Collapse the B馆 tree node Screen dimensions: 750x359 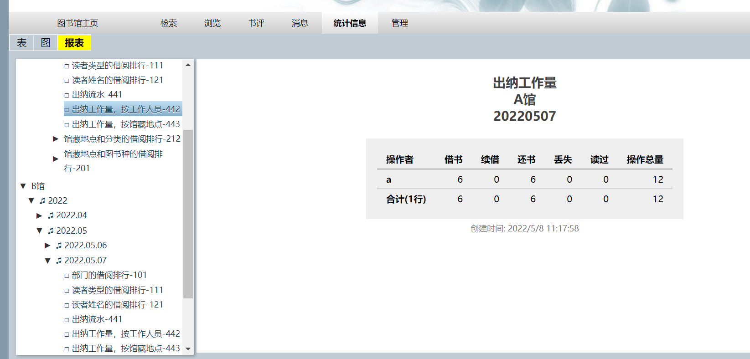coord(23,186)
